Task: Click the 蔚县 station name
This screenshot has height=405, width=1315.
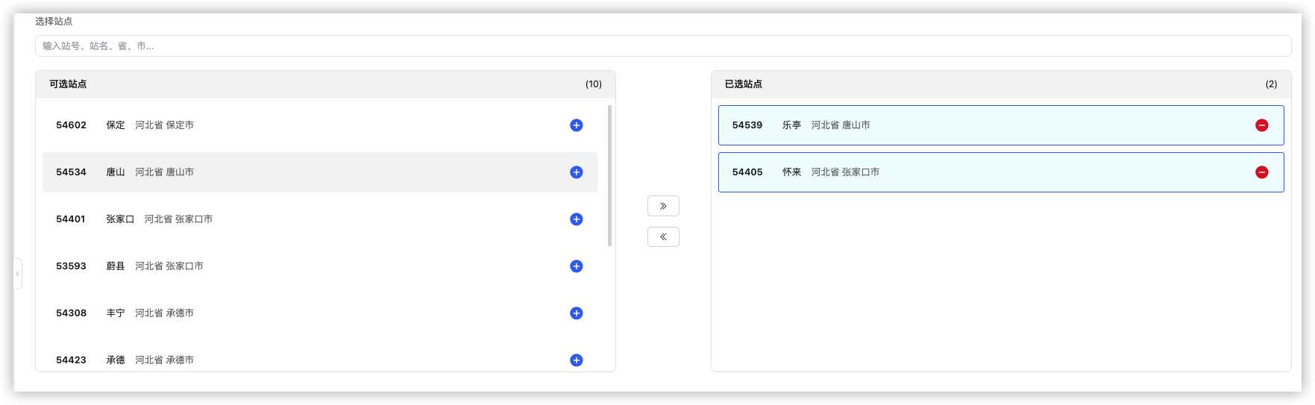Action: 116,266
